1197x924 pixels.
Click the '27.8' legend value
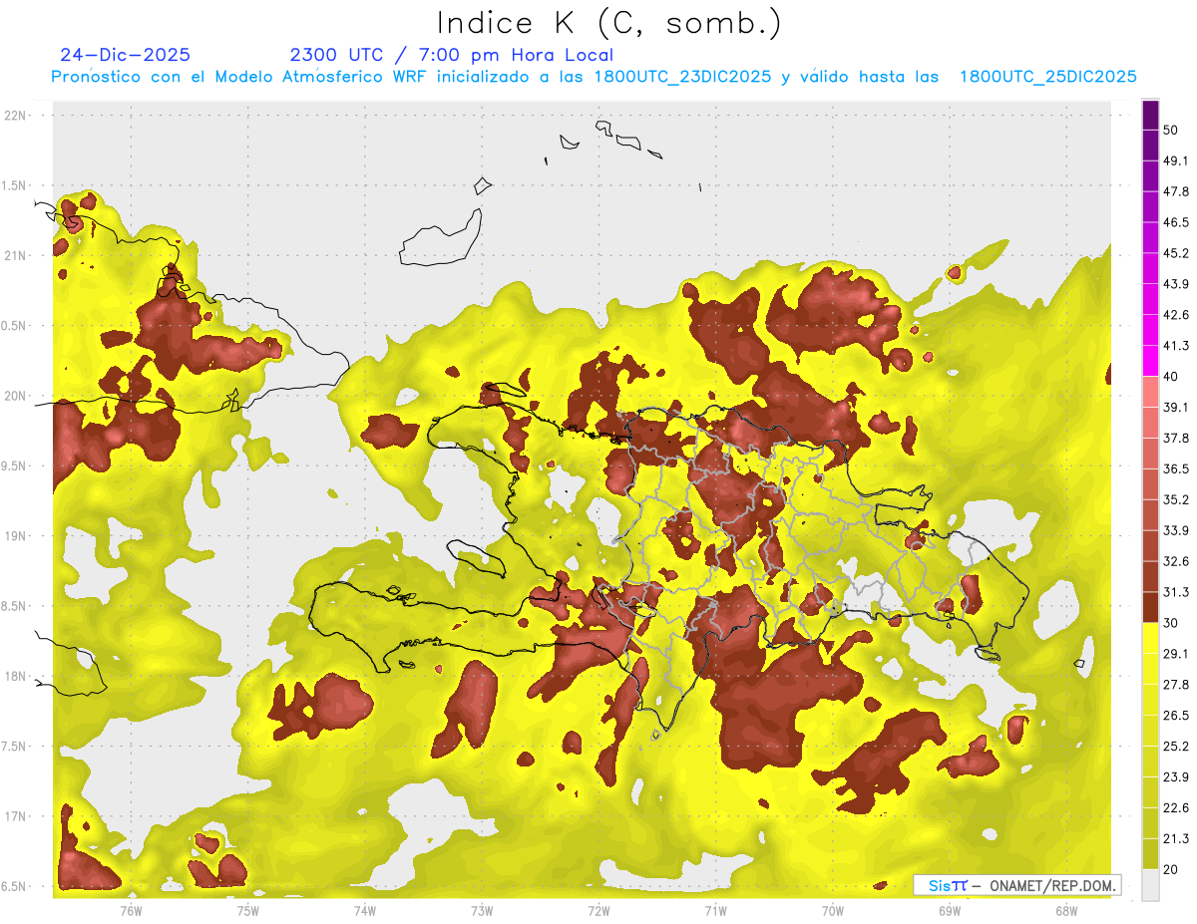[x=1175, y=684]
